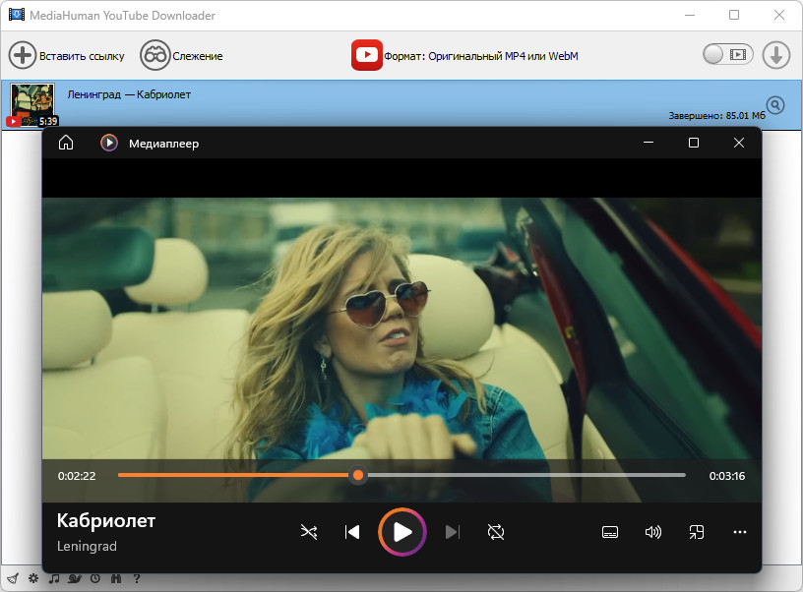The height and width of the screenshot is (592, 803).
Task: Click the broom clear-list icon
Action: coord(14,578)
